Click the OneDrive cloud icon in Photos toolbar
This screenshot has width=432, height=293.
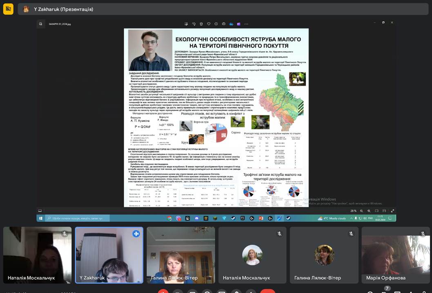[231, 24]
